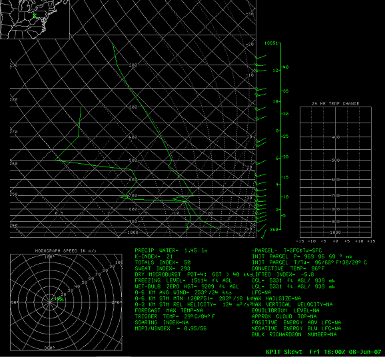Image resolution: width=385 pixels, height=357 pixels.
Task: Click the 360 height label at scale bottom
Action: 274,229
